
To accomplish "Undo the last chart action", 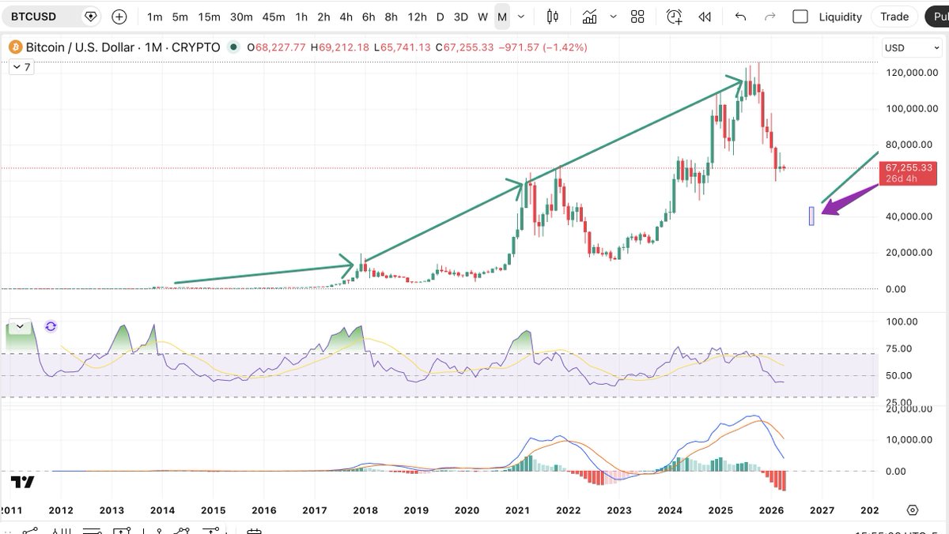I will [740, 16].
